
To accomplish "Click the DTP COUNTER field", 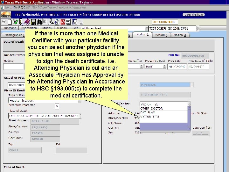I will [165, 22].
